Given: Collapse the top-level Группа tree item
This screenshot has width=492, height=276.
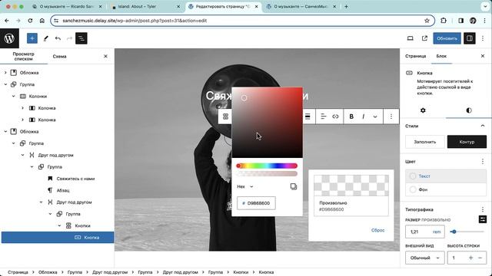Looking at the screenshot, I should point(5,84).
